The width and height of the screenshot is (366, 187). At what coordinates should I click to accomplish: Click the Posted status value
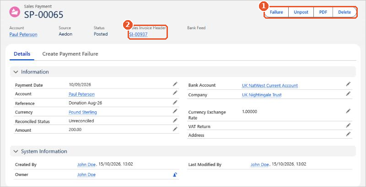click(101, 34)
